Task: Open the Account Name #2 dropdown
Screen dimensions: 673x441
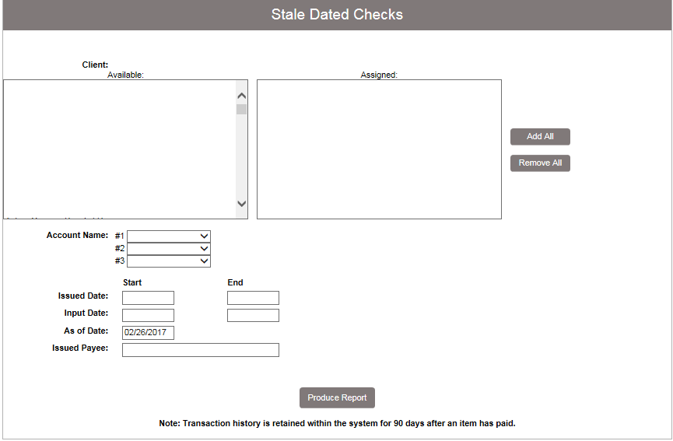Action: coord(169,249)
